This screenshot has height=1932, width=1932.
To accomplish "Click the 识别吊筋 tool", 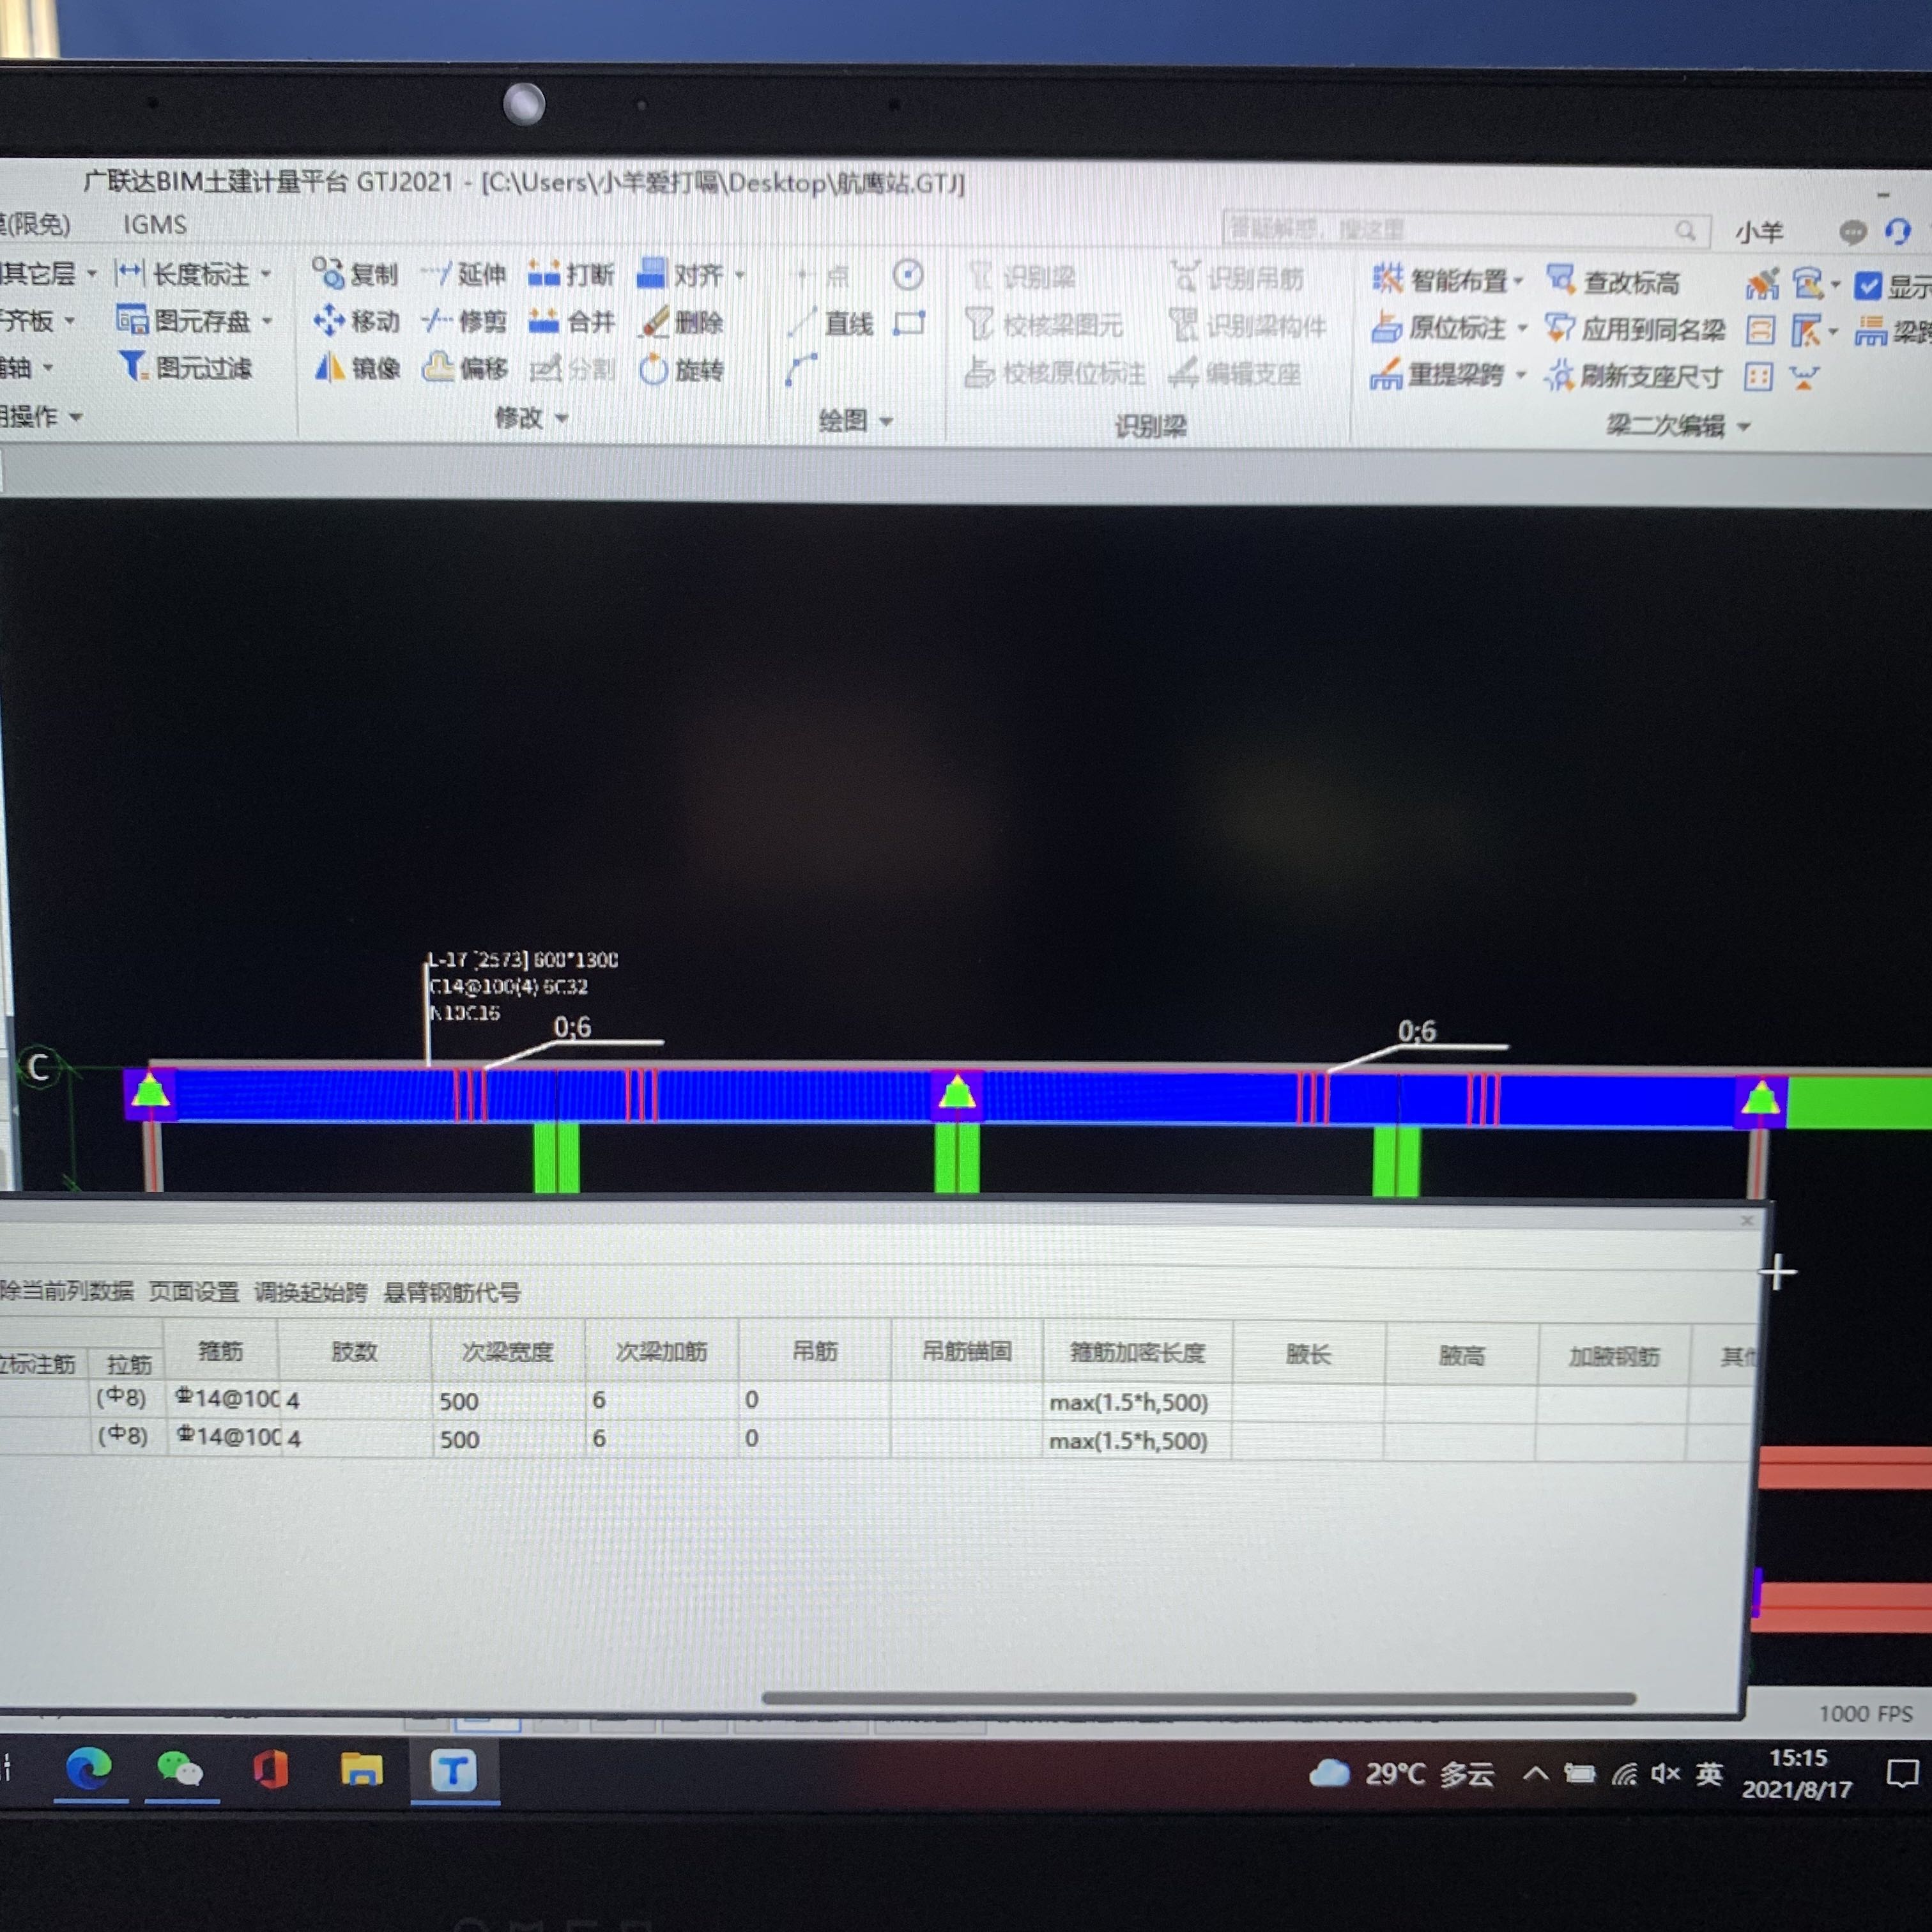I will point(1236,278).
